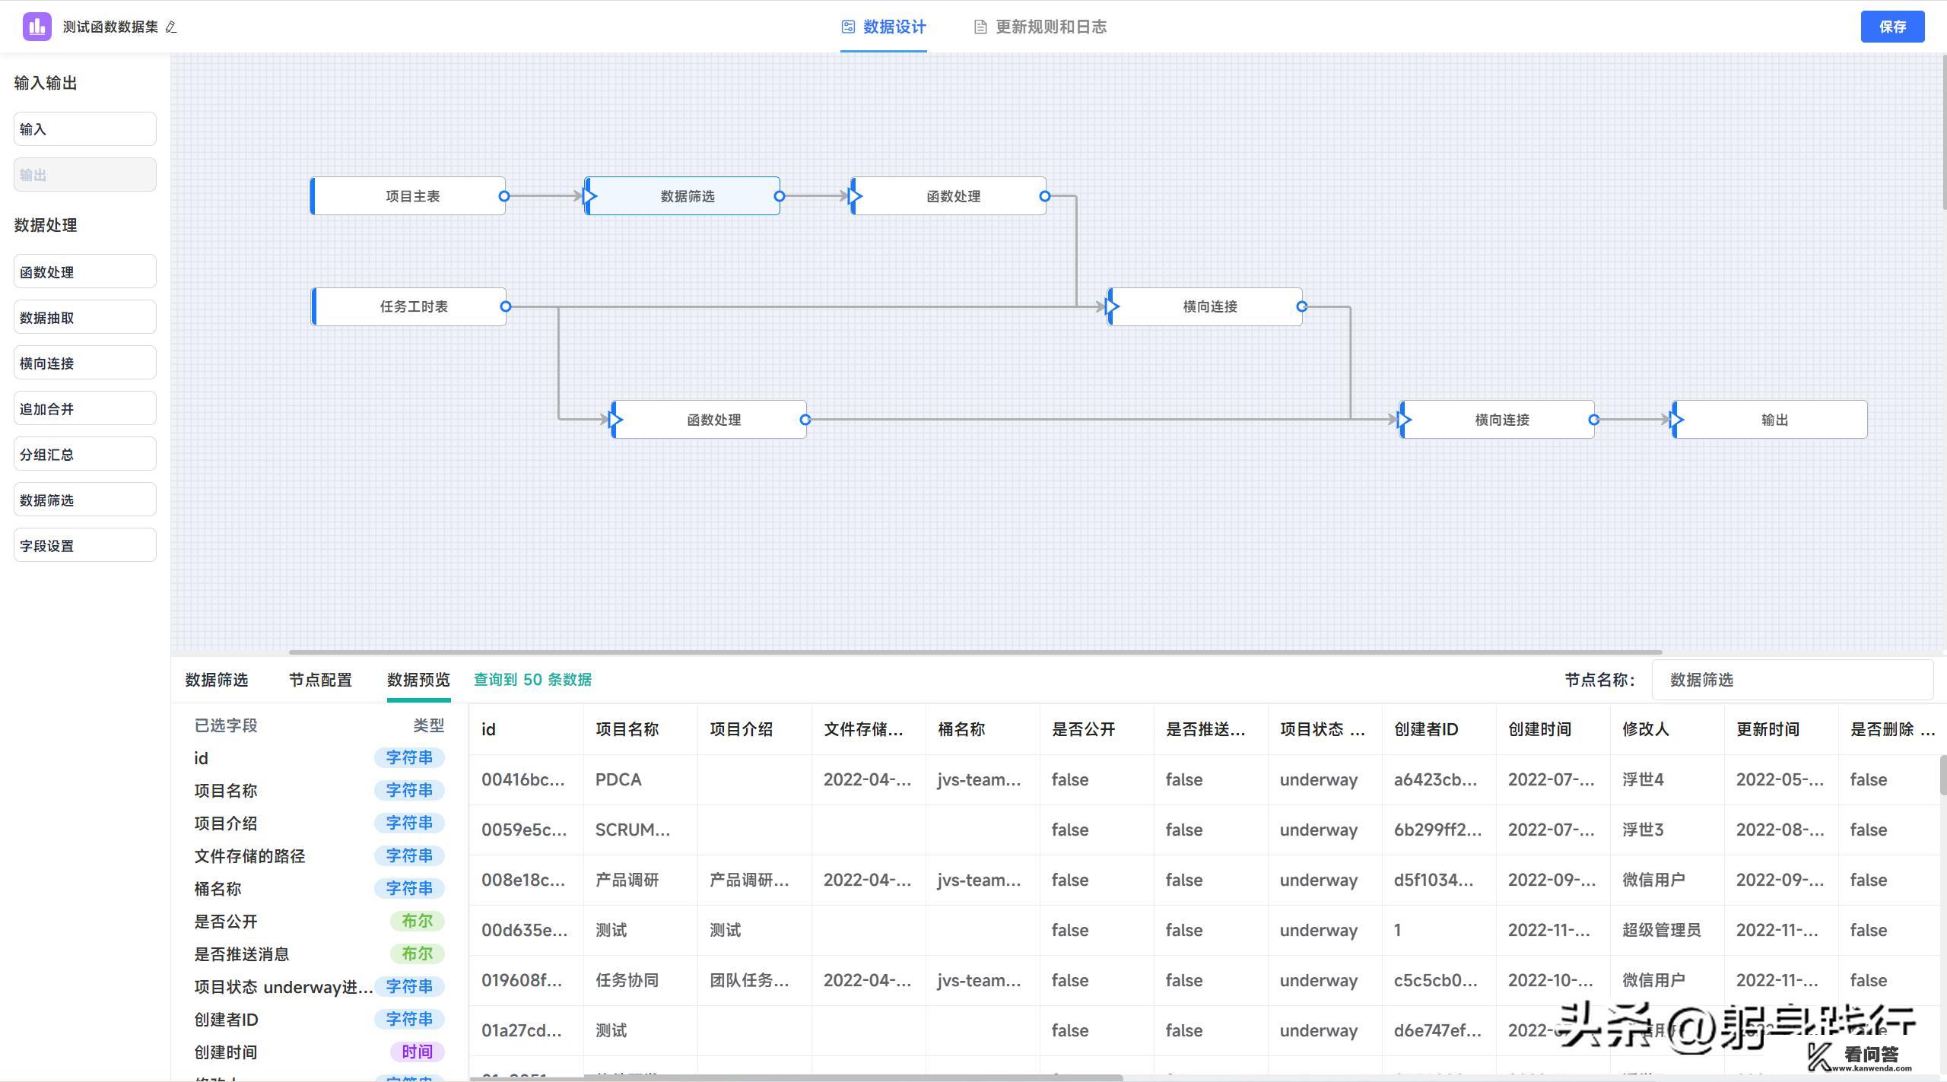This screenshot has width=1947, height=1082.
Task: Click input arrow of second 横向连接 node
Action: click(1404, 419)
